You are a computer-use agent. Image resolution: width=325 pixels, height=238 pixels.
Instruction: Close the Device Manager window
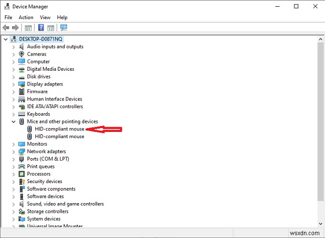coord(315,6)
